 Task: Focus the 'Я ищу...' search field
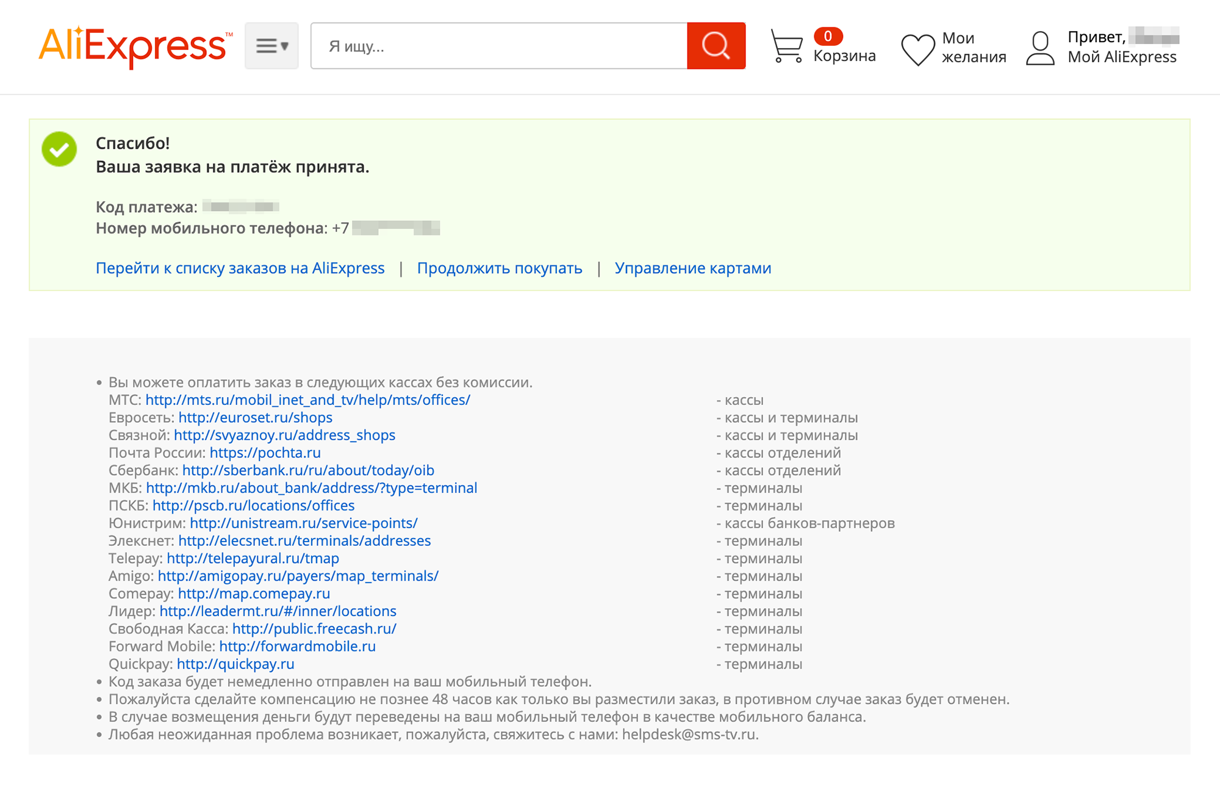click(499, 46)
